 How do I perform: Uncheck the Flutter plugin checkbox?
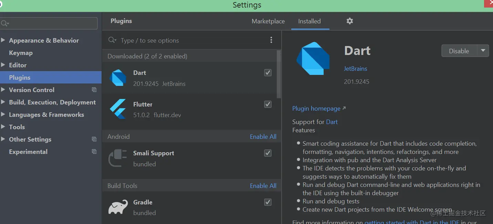pyautogui.click(x=268, y=104)
